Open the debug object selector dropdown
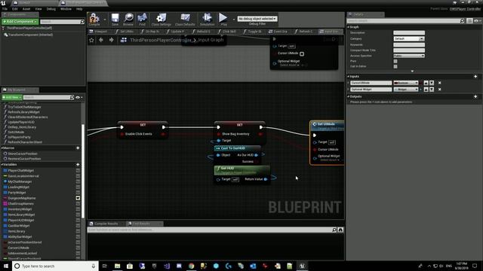Viewport: 483px width, 271px height. coord(257,19)
